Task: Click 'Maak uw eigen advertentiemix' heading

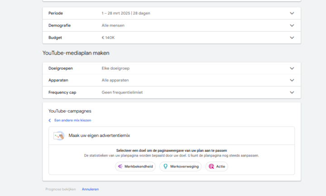Action: coord(99,135)
